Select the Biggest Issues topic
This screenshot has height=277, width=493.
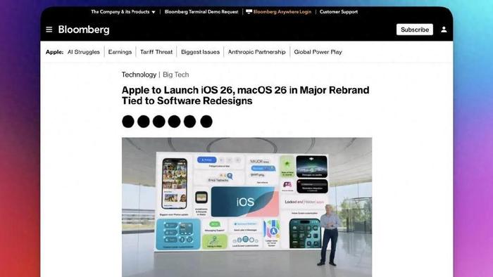(x=200, y=52)
